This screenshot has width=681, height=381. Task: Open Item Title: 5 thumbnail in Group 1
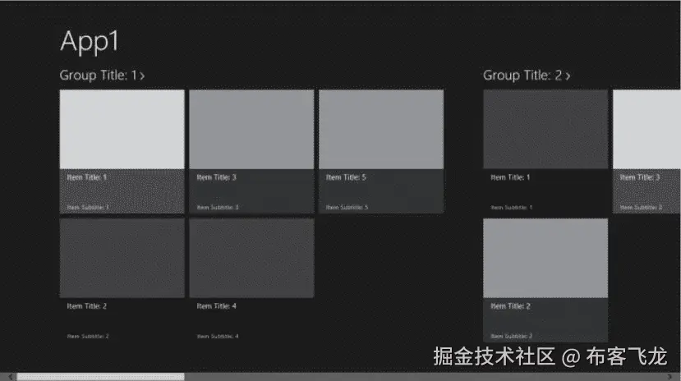(x=381, y=129)
